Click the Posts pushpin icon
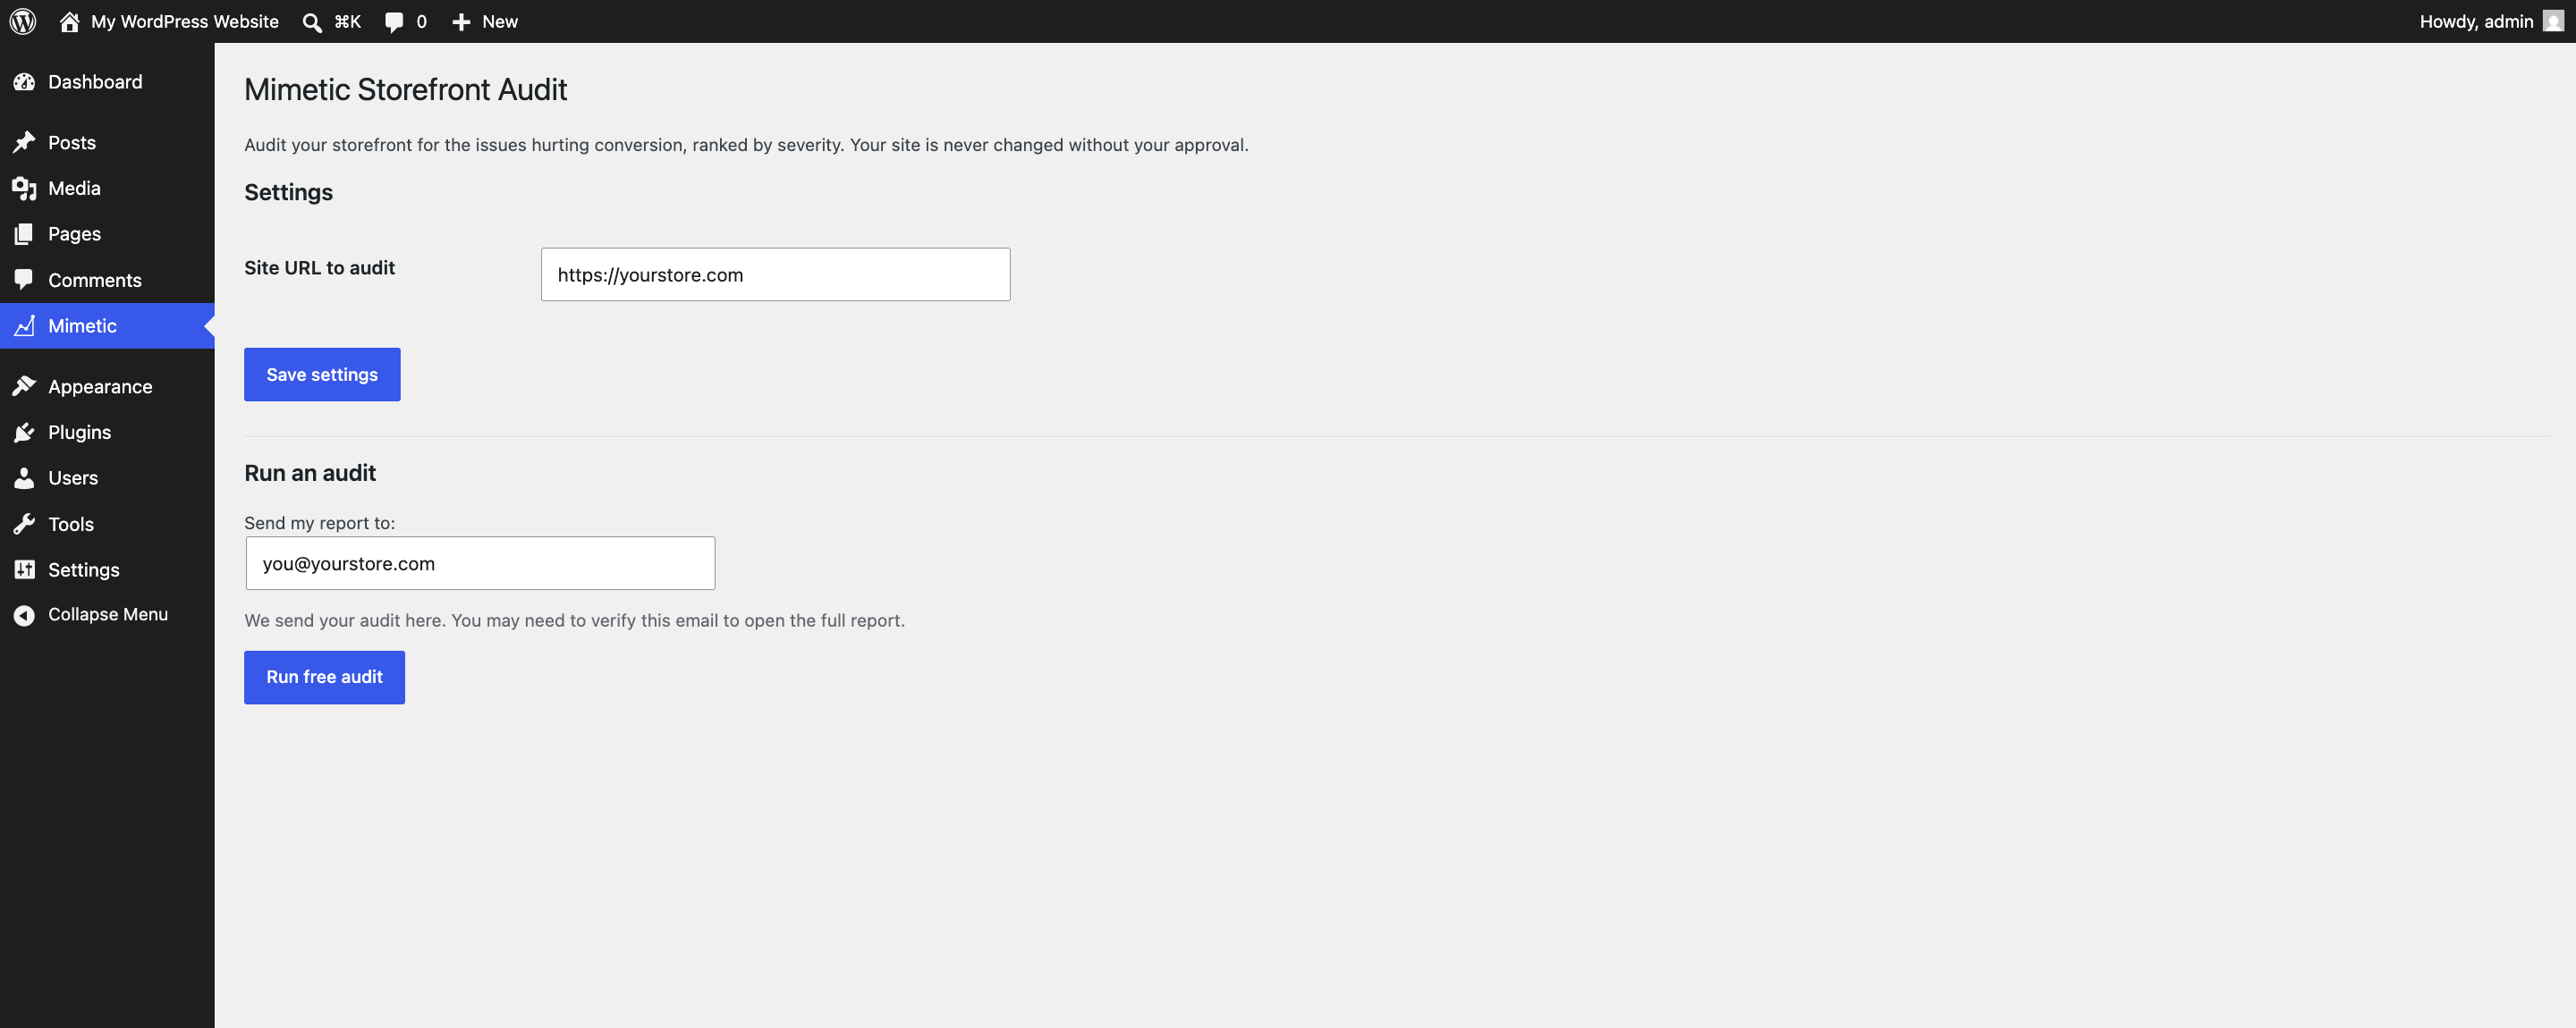Image resolution: width=2576 pixels, height=1028 pixels. [24, 143]
